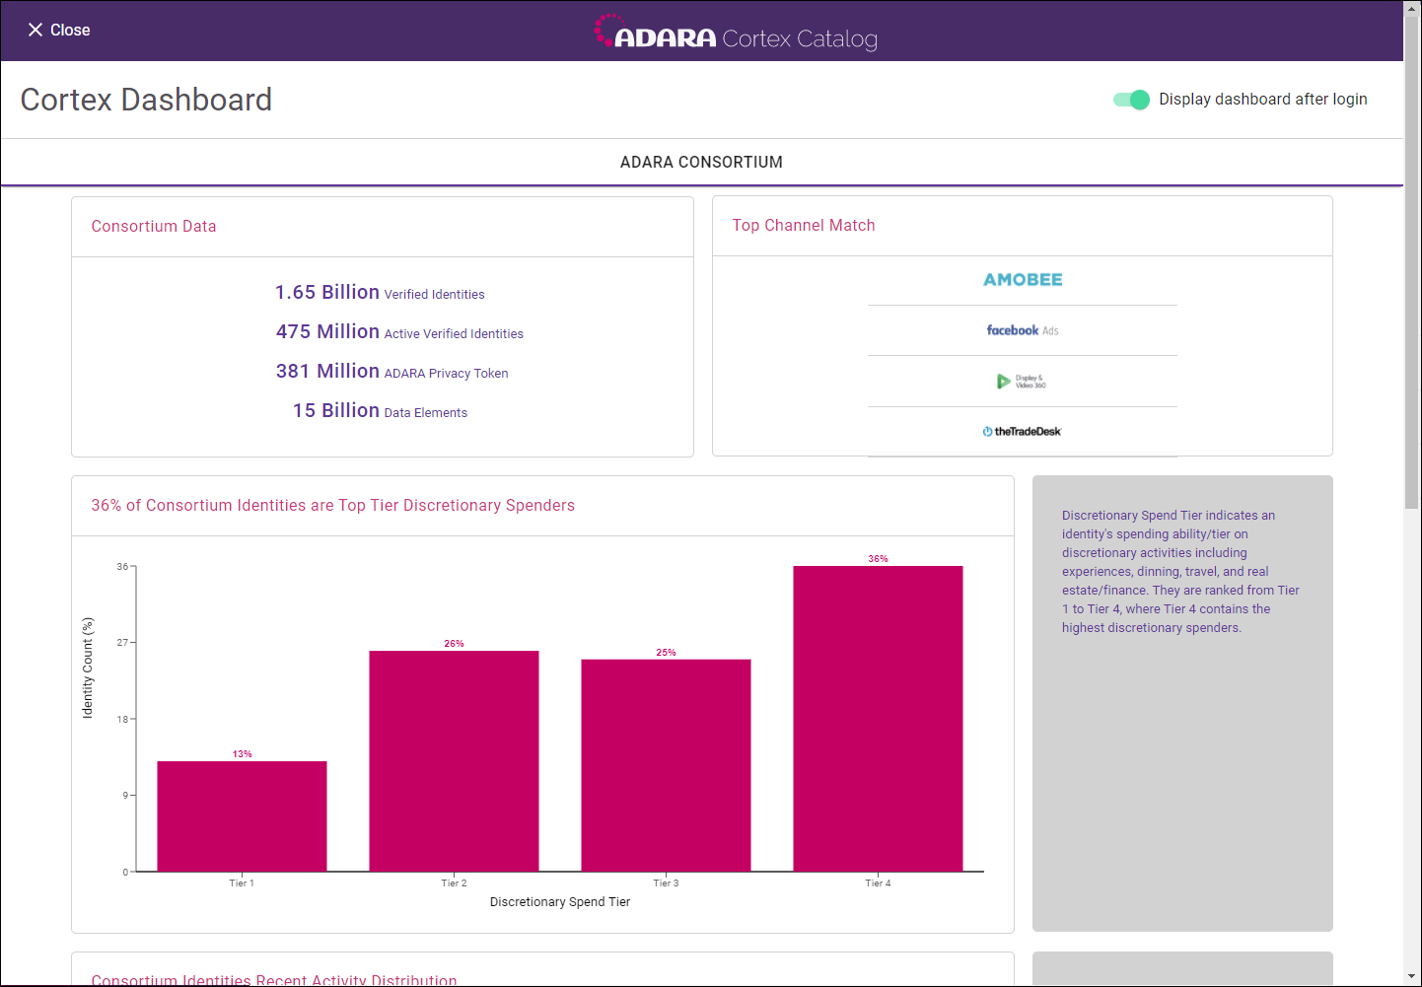Click the "Consortium Data" card heading
Viewport: 1422px width, 987px height.
point(154,227)
